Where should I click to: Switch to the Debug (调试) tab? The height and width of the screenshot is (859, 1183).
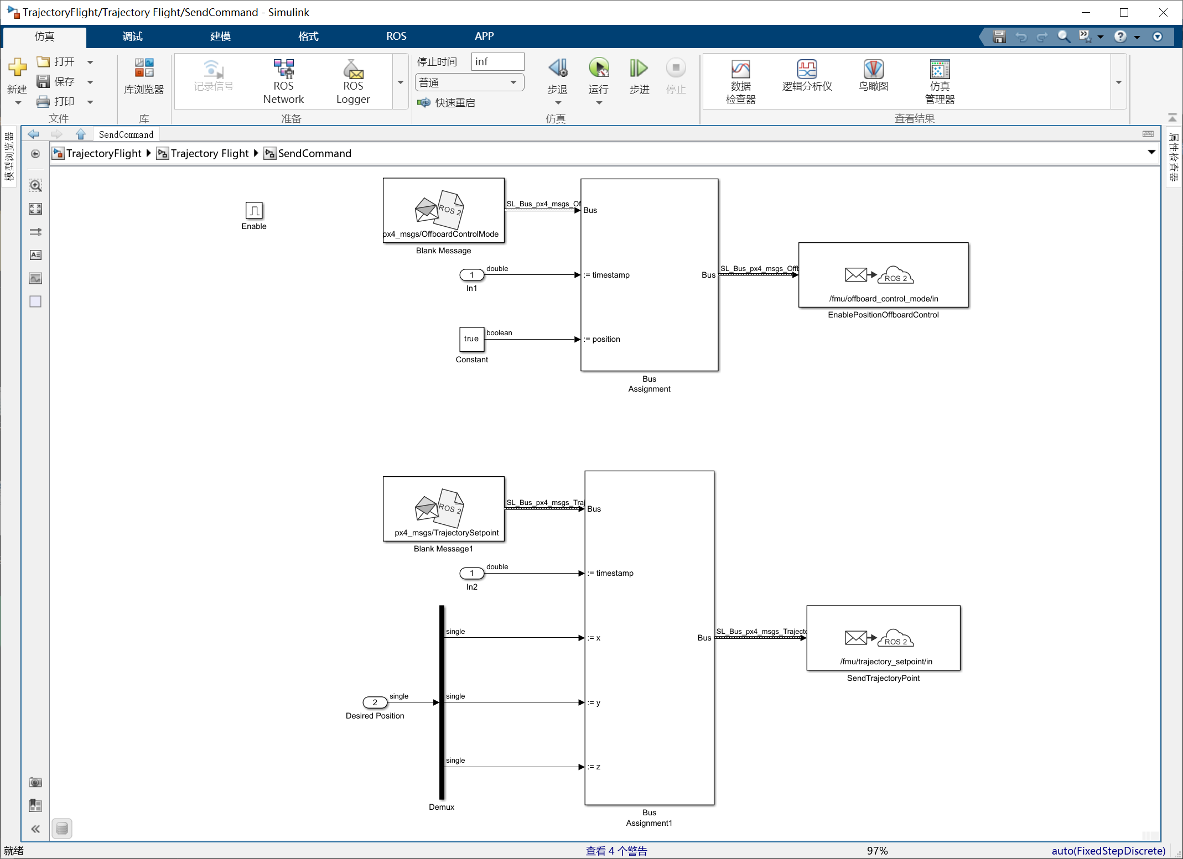tap(132, 37)
